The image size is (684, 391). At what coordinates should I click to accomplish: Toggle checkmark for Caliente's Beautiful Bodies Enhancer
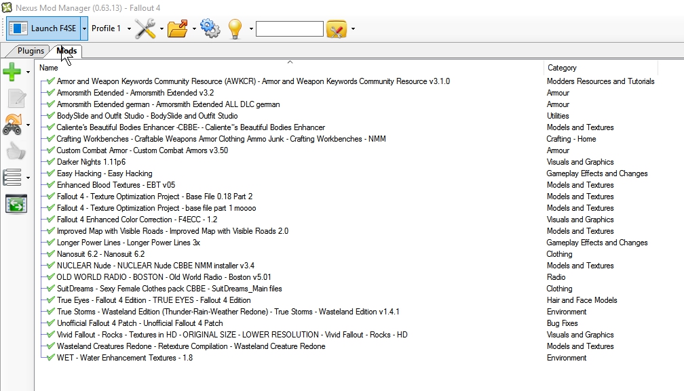click(x=51, y=127)
